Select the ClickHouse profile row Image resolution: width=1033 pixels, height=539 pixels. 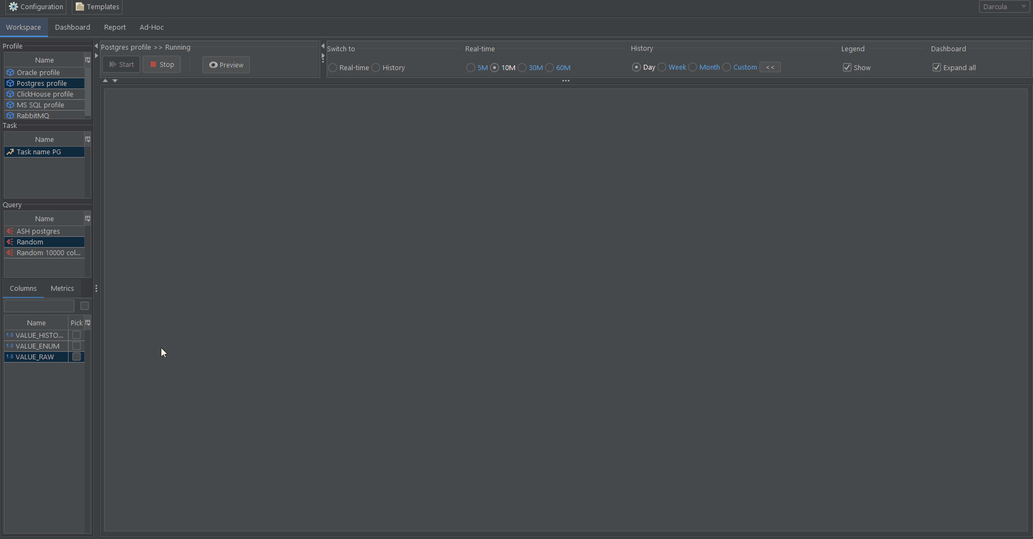(x=44, y=94)
